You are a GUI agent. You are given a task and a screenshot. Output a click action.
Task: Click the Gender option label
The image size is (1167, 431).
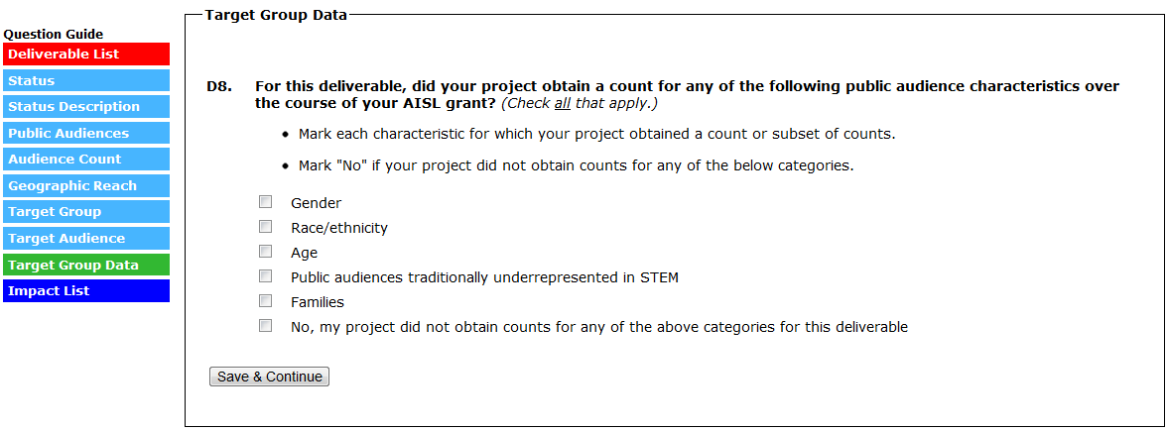tap(316, 203)
